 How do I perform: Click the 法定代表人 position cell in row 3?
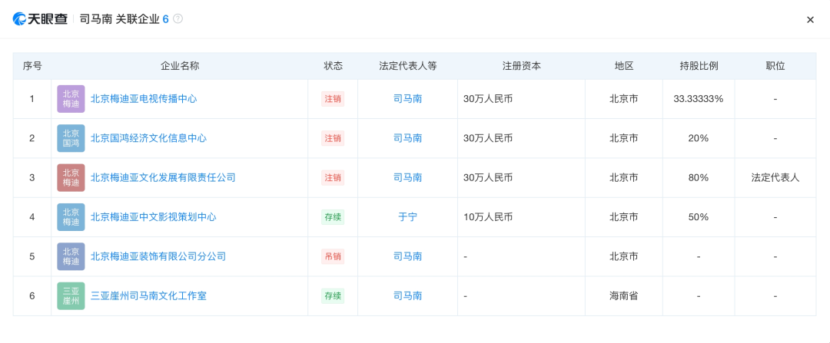pyautogui.click(x=775, y=177)
